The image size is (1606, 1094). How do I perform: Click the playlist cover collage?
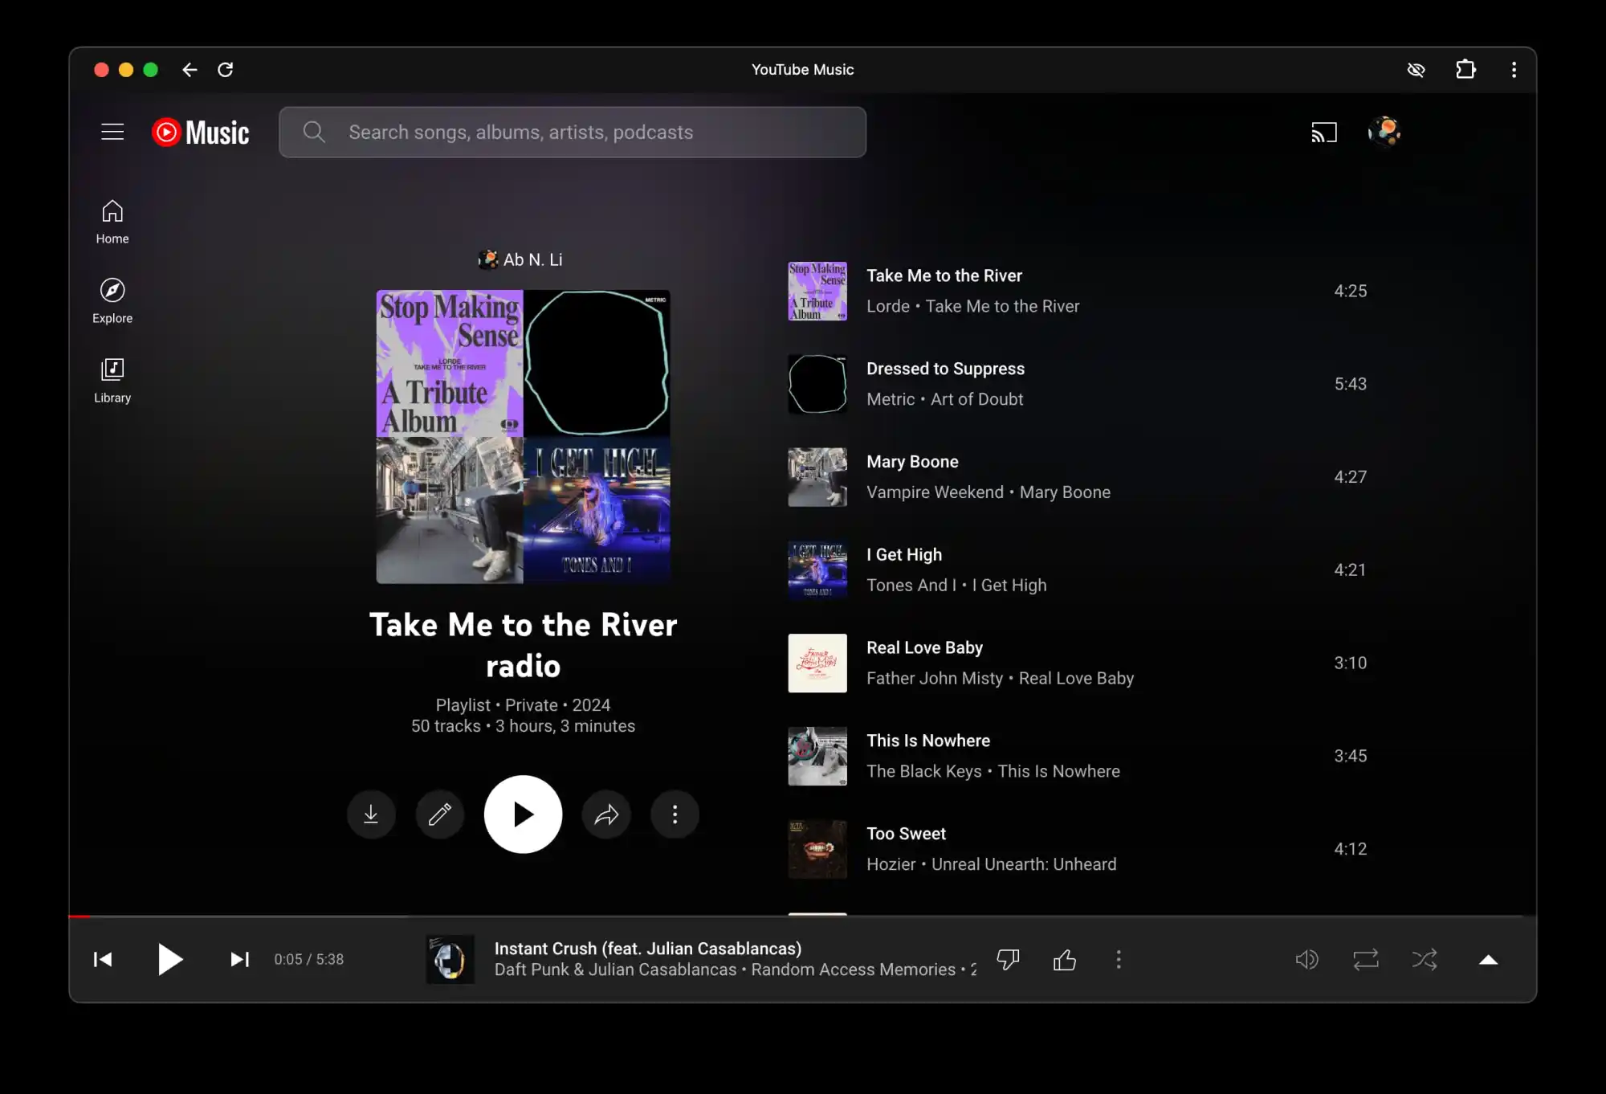(x=523, y=437)
